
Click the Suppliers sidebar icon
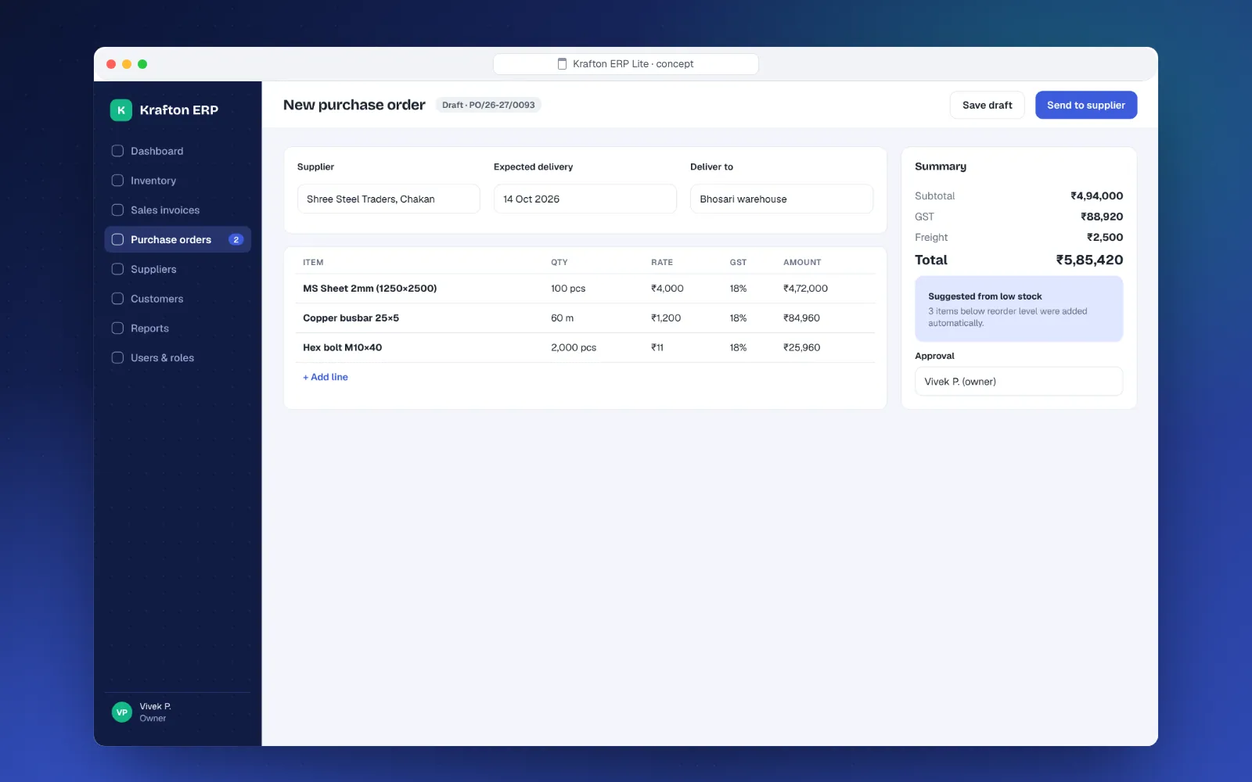[117, 269]
